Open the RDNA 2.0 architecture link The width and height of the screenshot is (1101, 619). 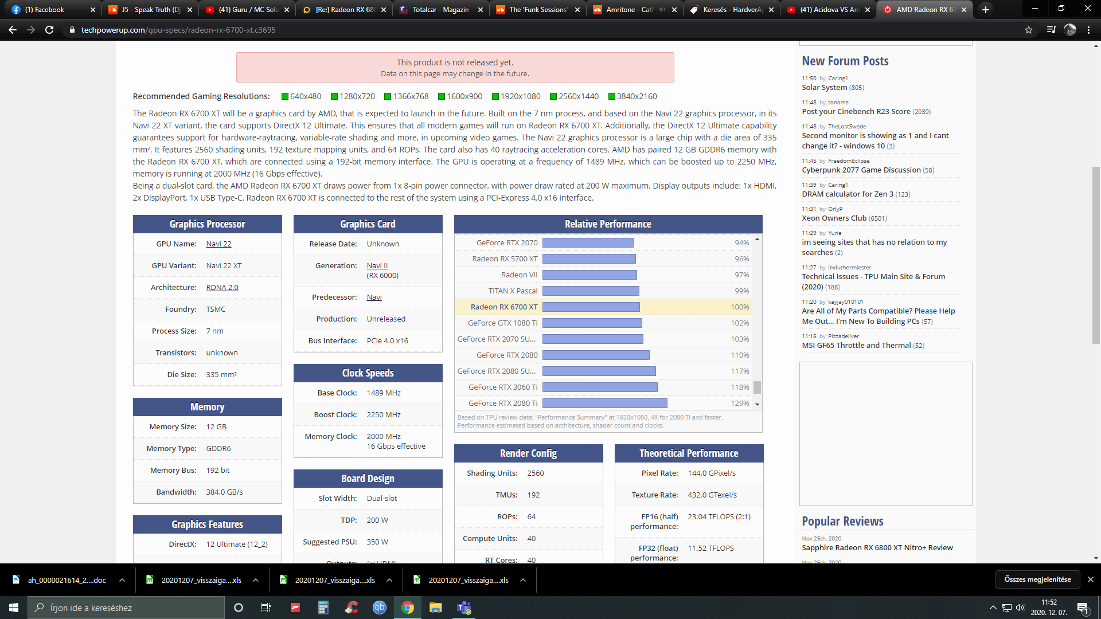coord(222,287)
